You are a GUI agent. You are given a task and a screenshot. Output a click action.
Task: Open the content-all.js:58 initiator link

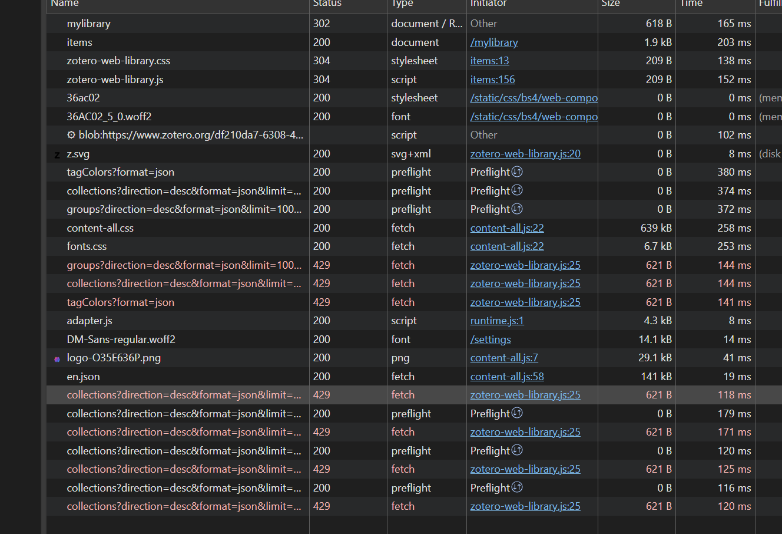(x=507, y=377)
